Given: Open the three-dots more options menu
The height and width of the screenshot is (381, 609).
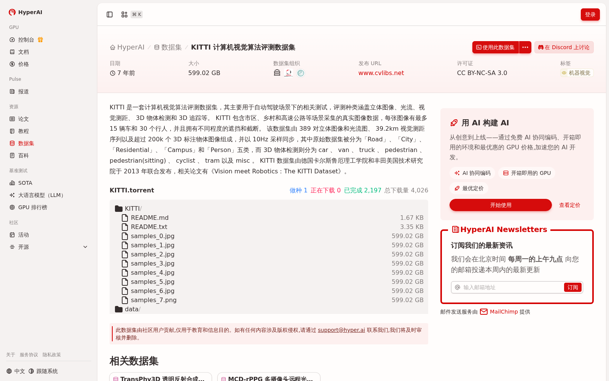Looking at the screenshot, I should pyautogui.click(x=525, y=47).
